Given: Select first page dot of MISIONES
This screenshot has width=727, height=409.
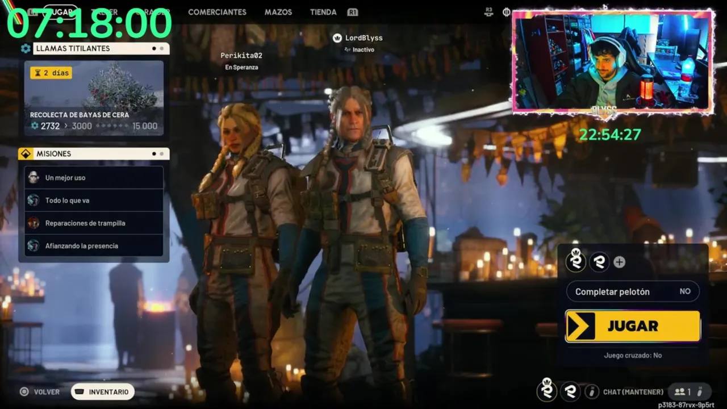Looking at the screenshot, I should (x=154, y=154).
